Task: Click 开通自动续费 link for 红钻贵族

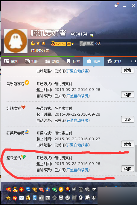Action: tap(77, 120)
